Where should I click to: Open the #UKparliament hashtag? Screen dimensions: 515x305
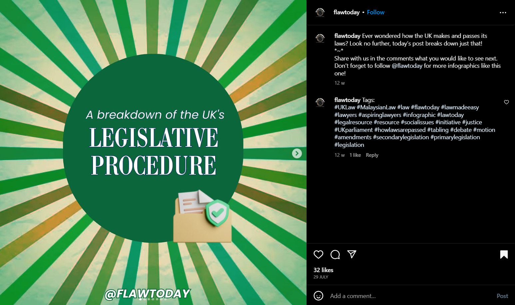(x=354, y=130)
